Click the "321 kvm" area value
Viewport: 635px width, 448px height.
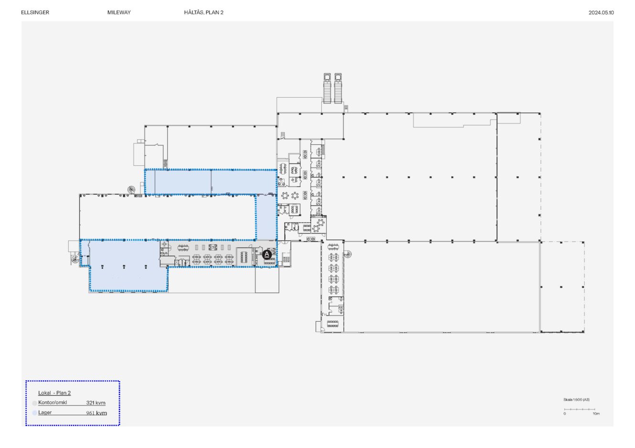[x=96, y=403]
